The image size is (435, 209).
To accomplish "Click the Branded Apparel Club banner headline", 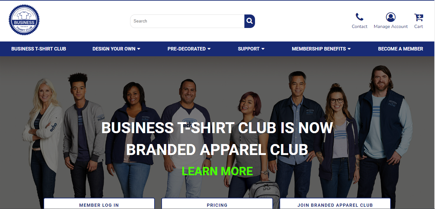I will coord(217,139).
